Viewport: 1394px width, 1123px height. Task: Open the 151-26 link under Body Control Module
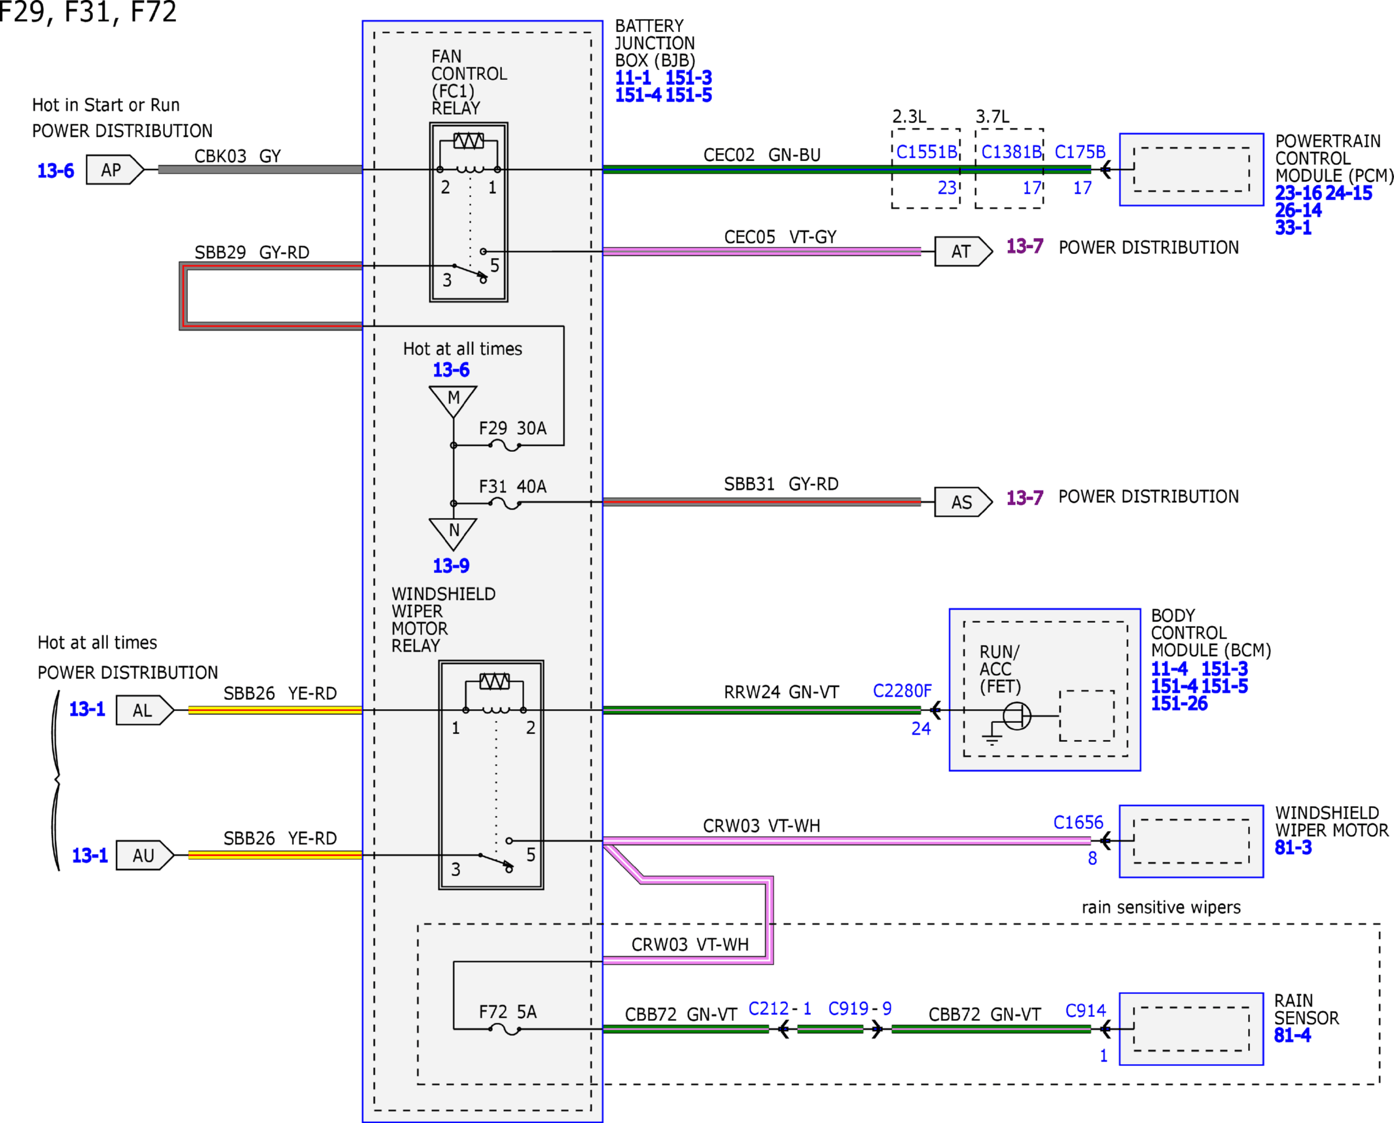pyautogui.click(x=1179, y=704)
